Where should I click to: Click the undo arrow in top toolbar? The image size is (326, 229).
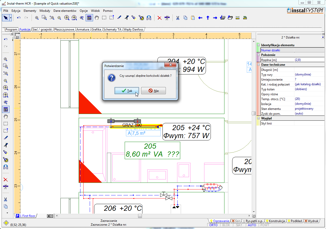click(19, 18)
